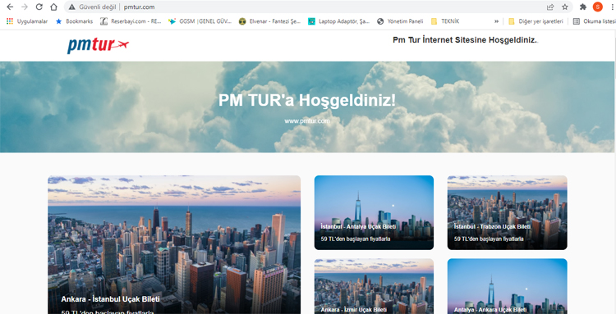
Task: Open the Uygulamalar apps shortcut
Action: [27, 21]
